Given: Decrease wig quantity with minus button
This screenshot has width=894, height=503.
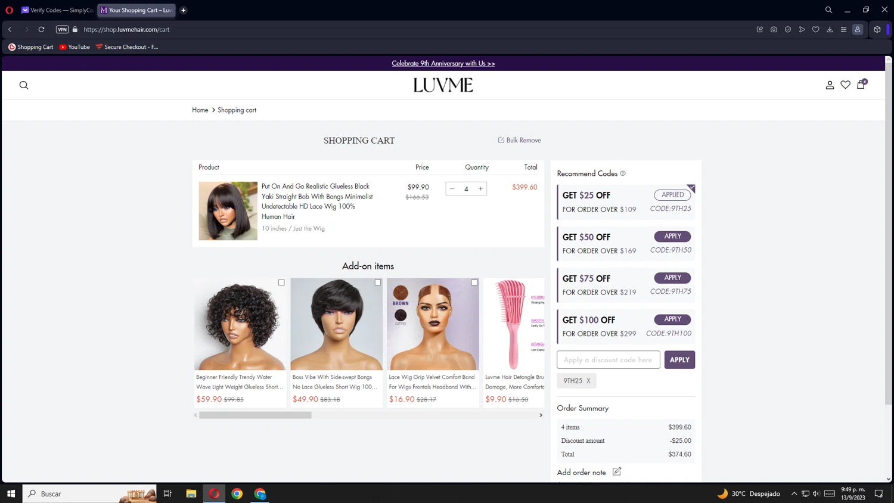Looking at the screenshot, I should click(x=452, y=189).
